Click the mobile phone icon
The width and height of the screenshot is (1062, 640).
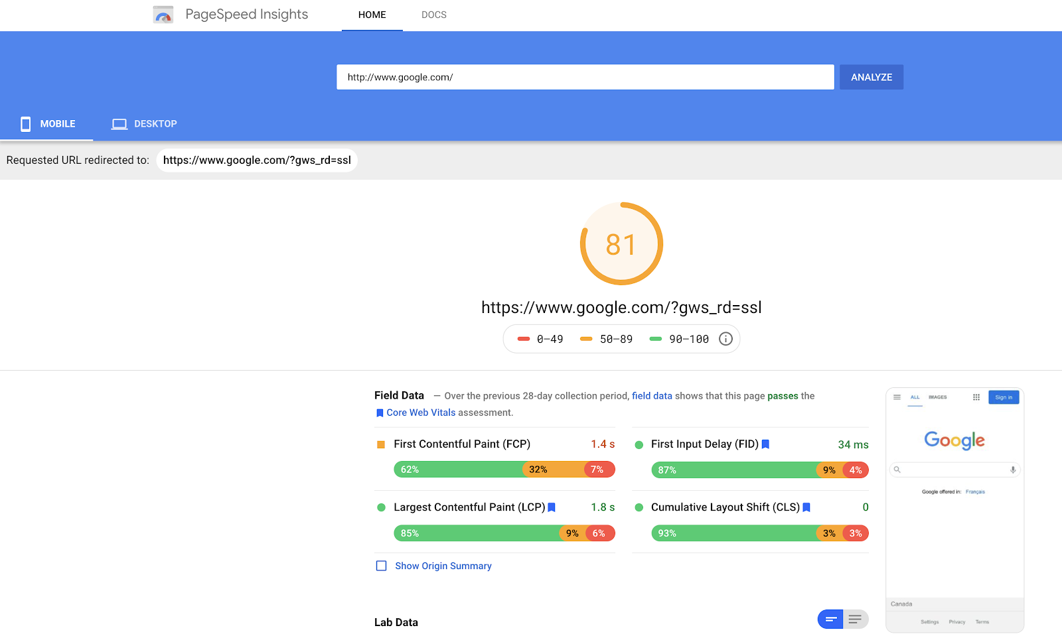[x=26, y=124]
